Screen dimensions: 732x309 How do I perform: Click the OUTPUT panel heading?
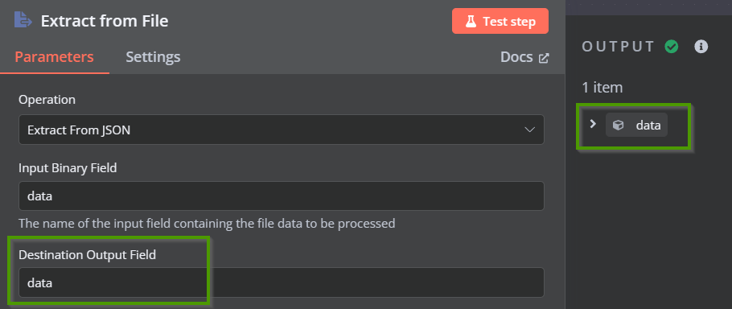[x=619, y=46]
